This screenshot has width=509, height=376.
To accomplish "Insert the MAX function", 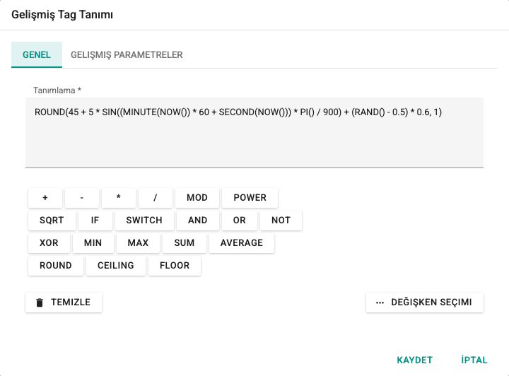I will point(138,243).
